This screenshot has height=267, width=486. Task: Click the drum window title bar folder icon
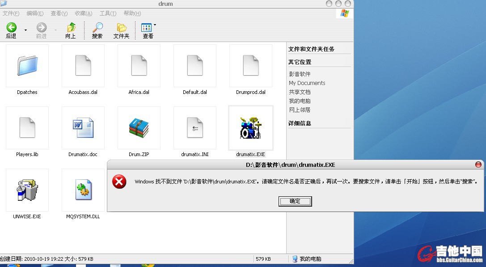tap(4, 4)
